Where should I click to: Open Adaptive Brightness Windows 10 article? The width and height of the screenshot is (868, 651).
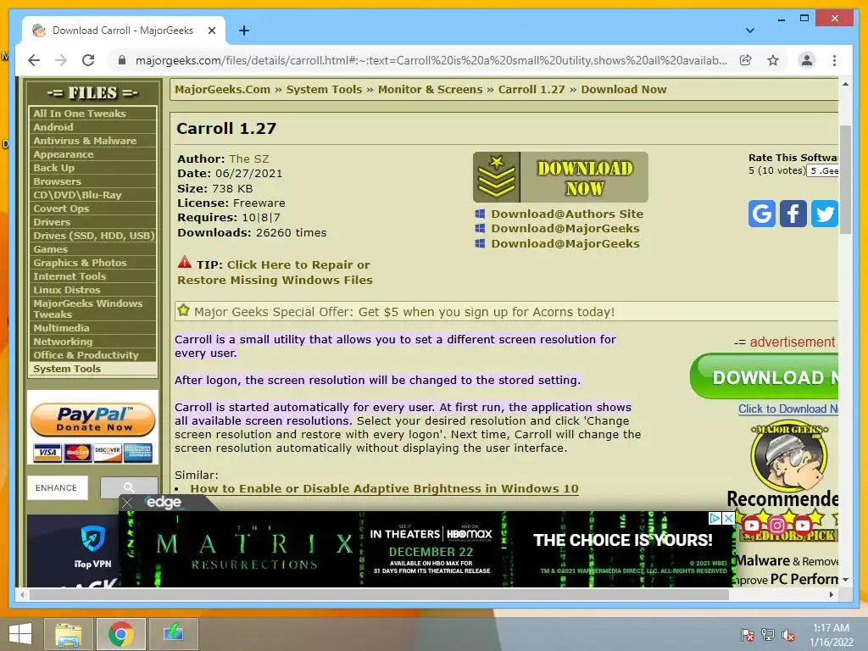coord(384,489)
